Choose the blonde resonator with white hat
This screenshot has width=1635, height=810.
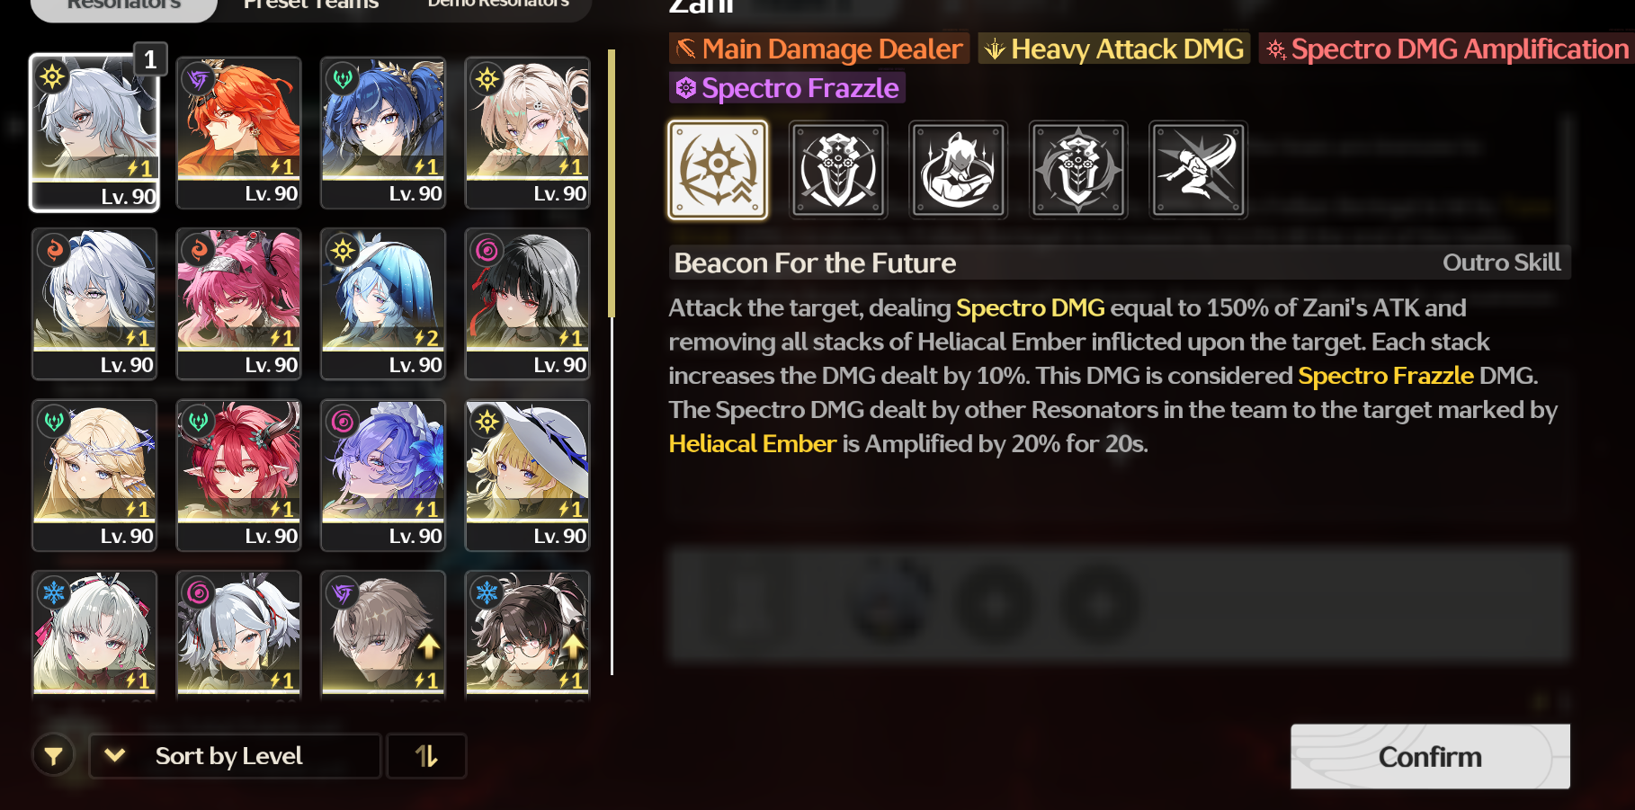click(528, 475)
